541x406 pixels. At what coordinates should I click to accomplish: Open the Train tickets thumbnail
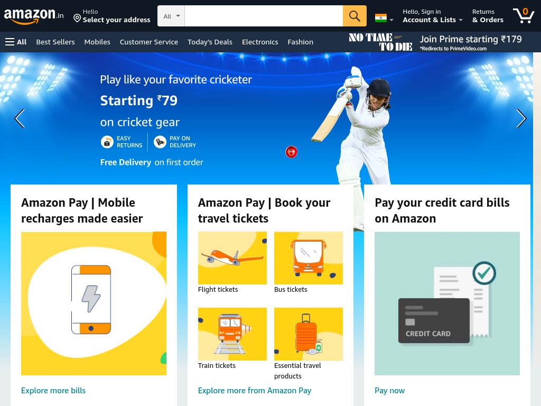(x=232, y=334)
